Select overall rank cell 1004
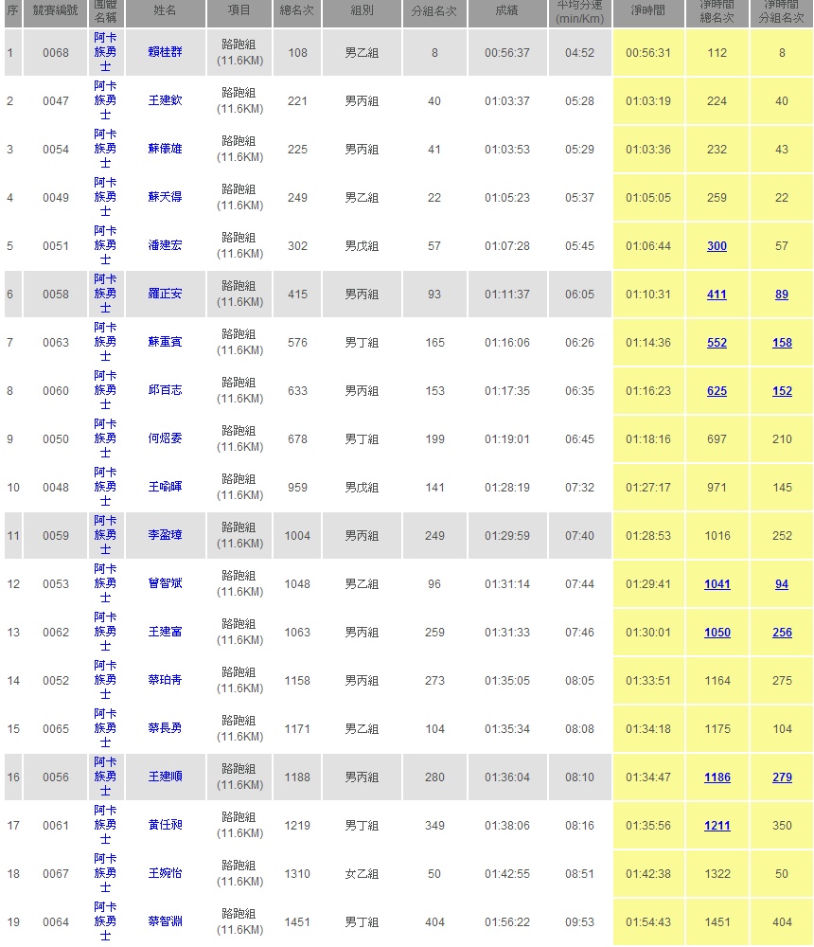814x947 pixels. click(x=297, y=536)
